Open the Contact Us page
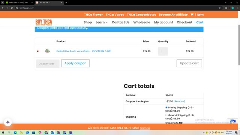This screenshot has width=240, height=135. coord(121,22)
